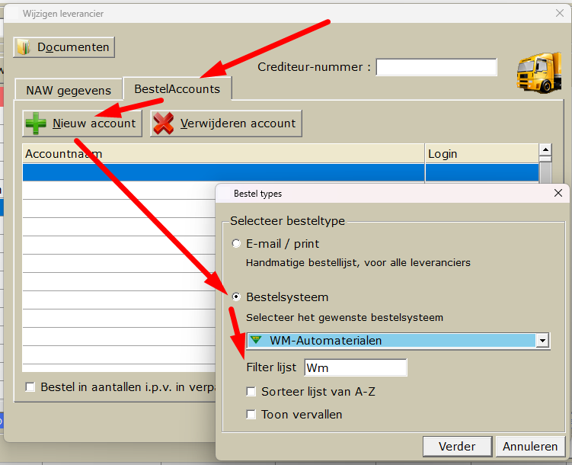572x465 pixels.
Task: Enable the Toon vervallen checkbox
Action: [x=251, y=415]
